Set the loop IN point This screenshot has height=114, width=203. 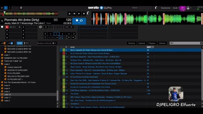click(x=46, y=27)
